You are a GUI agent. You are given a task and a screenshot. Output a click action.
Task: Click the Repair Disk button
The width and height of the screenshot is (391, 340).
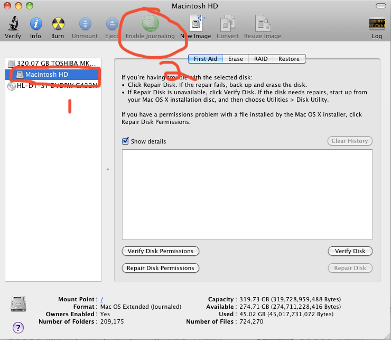[350, 268]
